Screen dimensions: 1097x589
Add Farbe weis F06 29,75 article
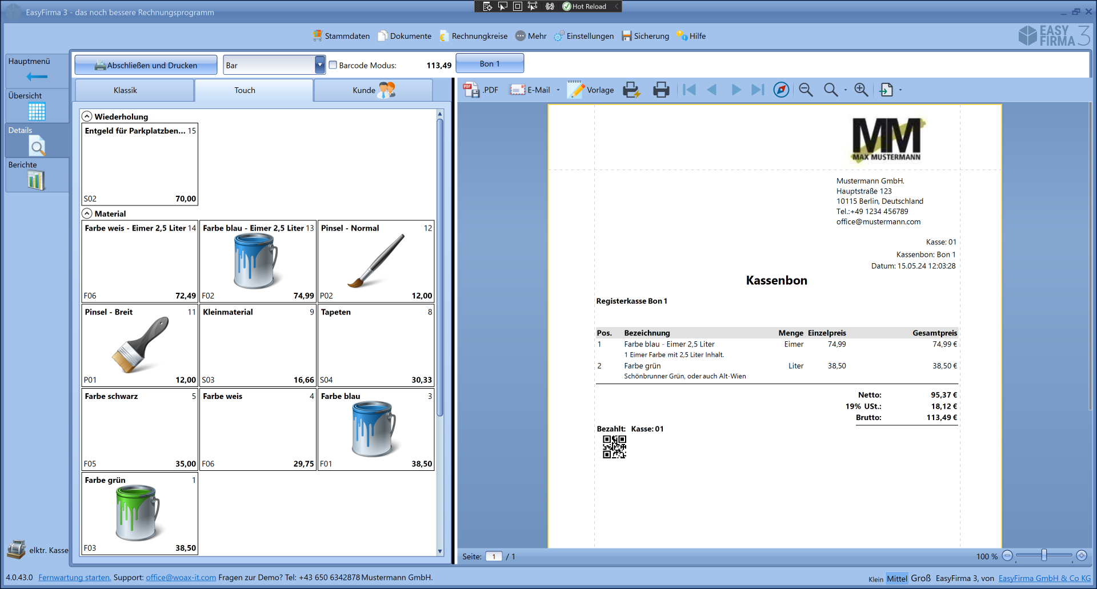pyautogui.click(x=258, y=429)
